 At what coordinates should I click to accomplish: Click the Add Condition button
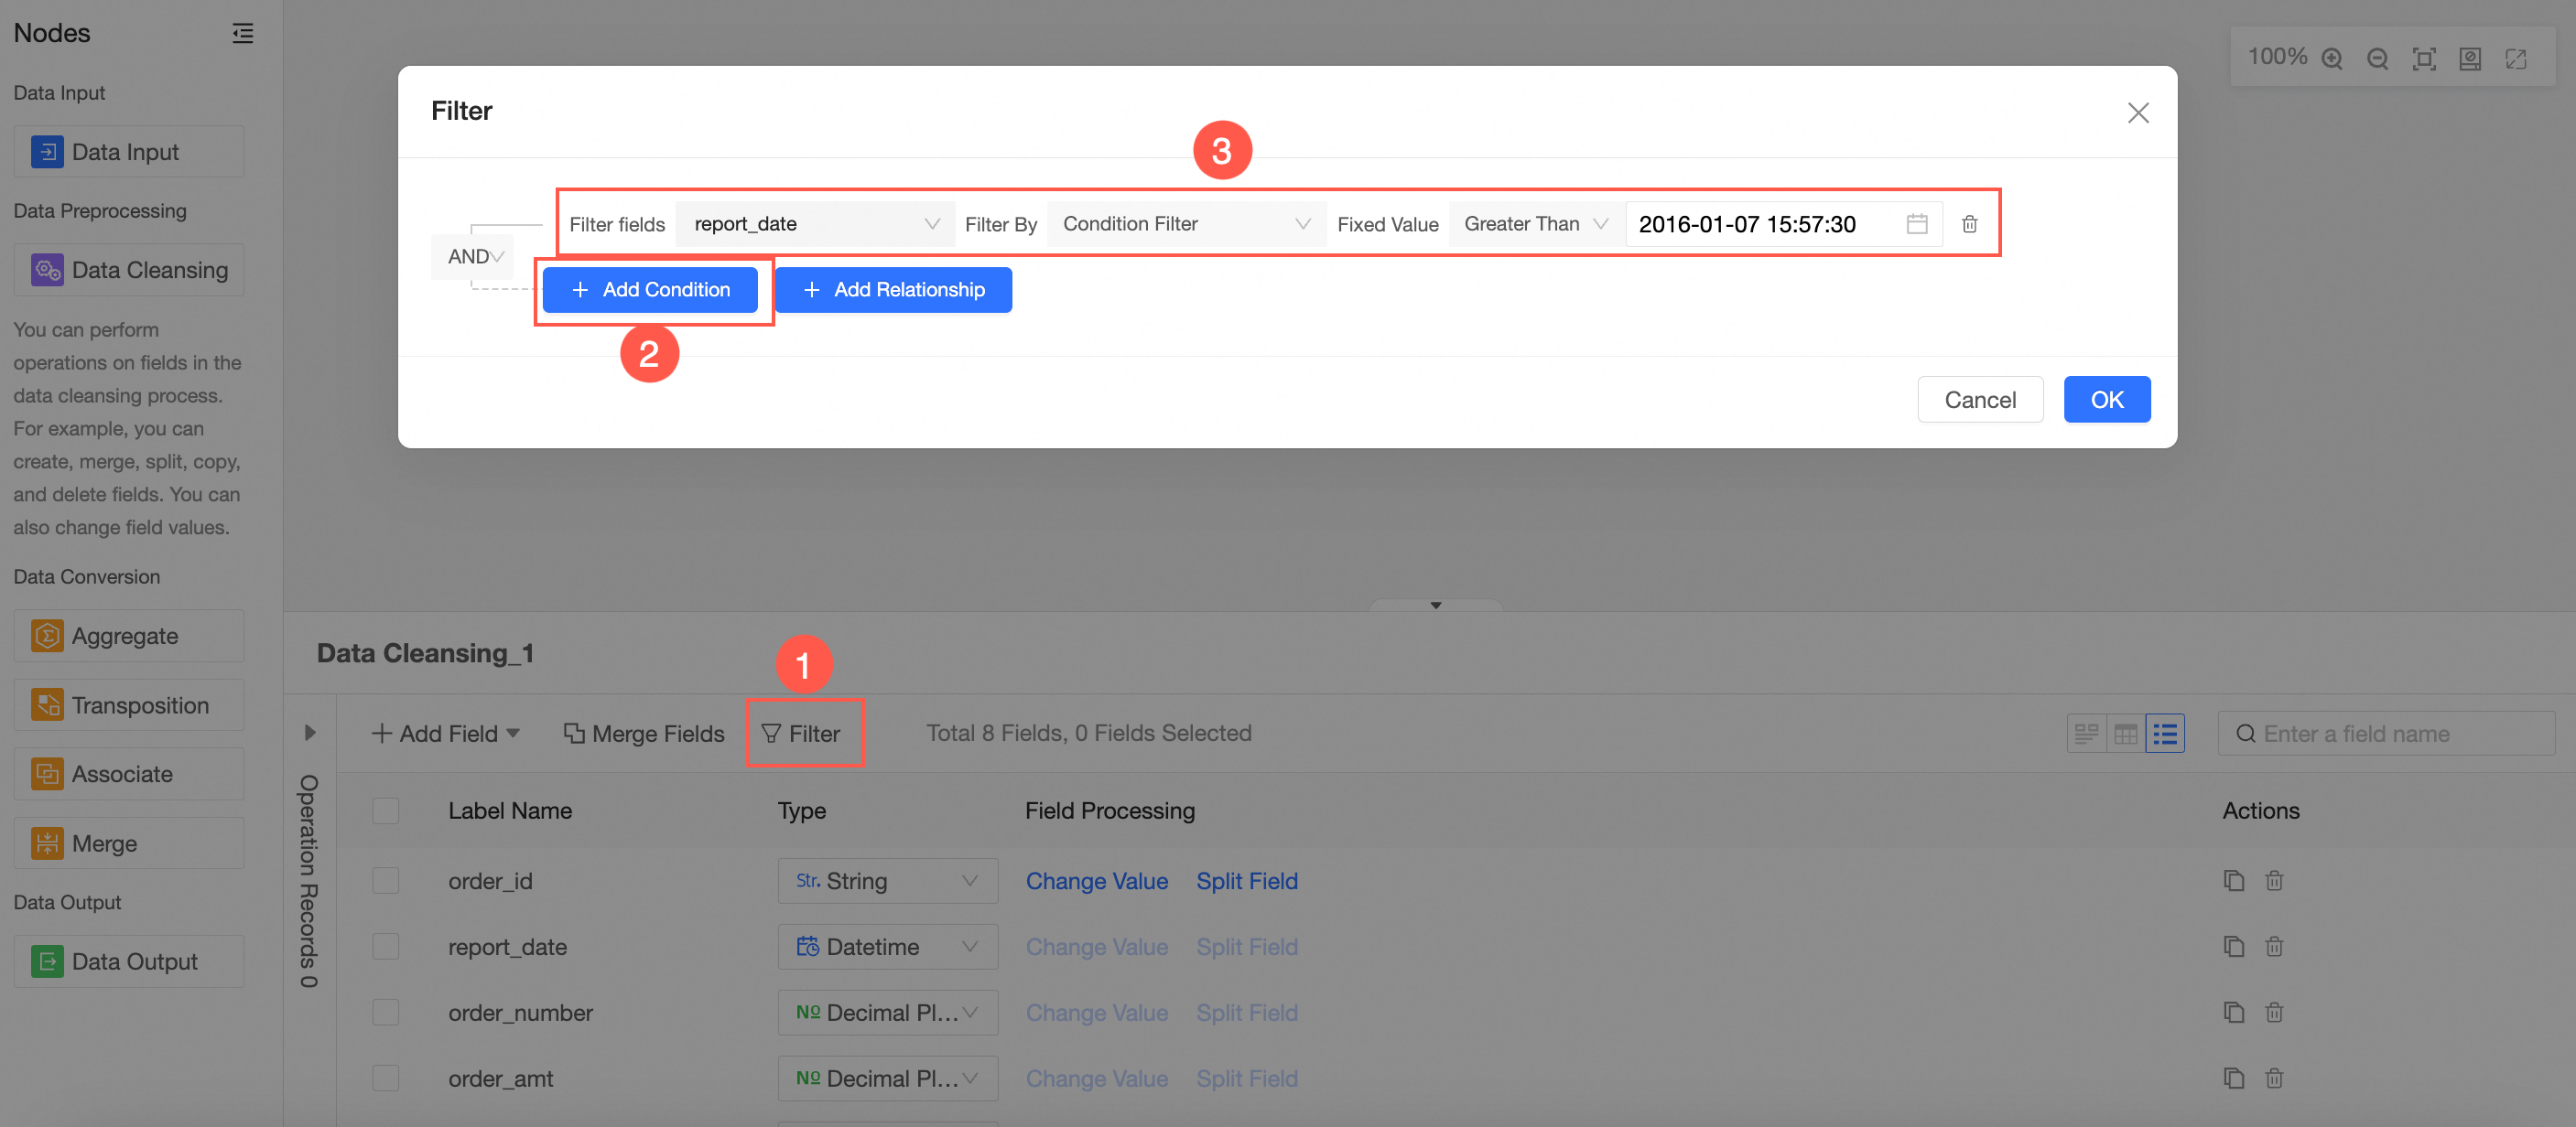[650, 290]
